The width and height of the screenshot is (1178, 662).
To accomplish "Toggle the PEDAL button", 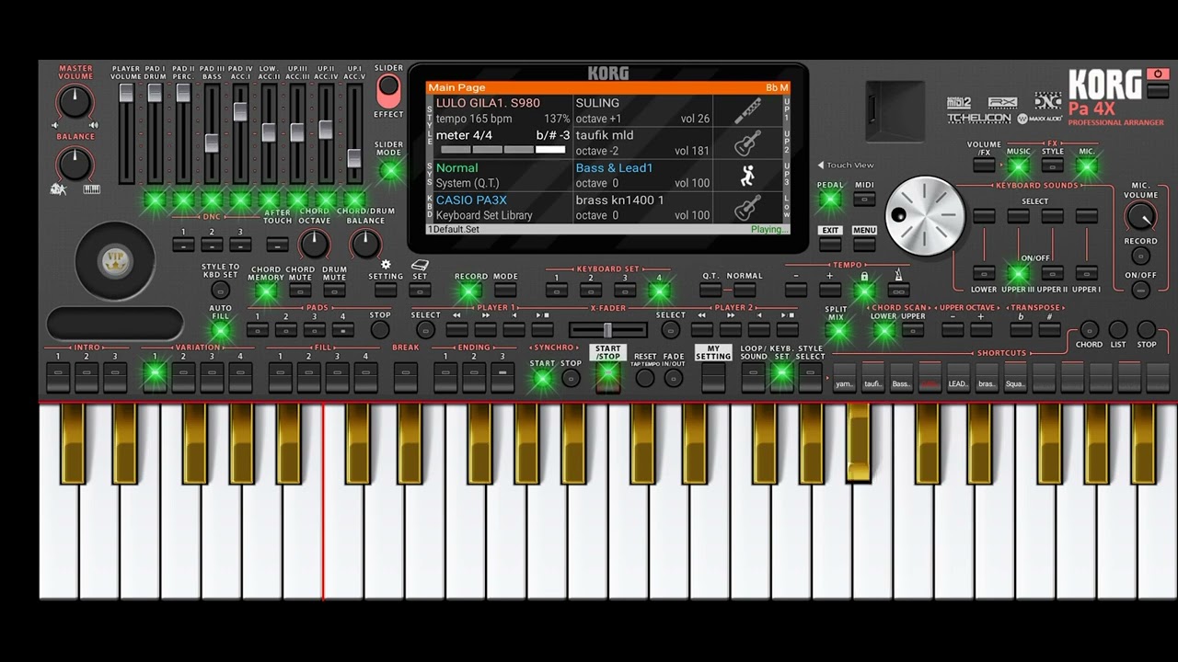I will coord(830,200).
